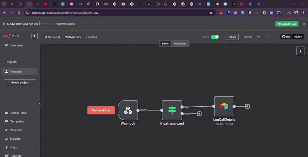This screenshot has width=308, height=157.
Task: Open the MetaMask fox extension
Action: tap(221, 13)
